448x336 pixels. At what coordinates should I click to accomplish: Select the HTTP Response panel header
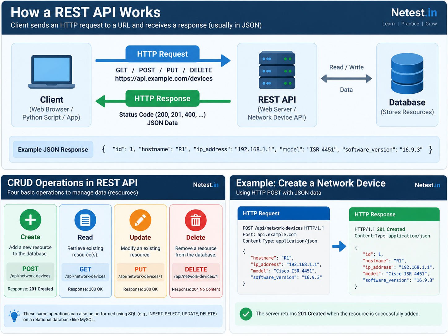[x=394, y=214]
